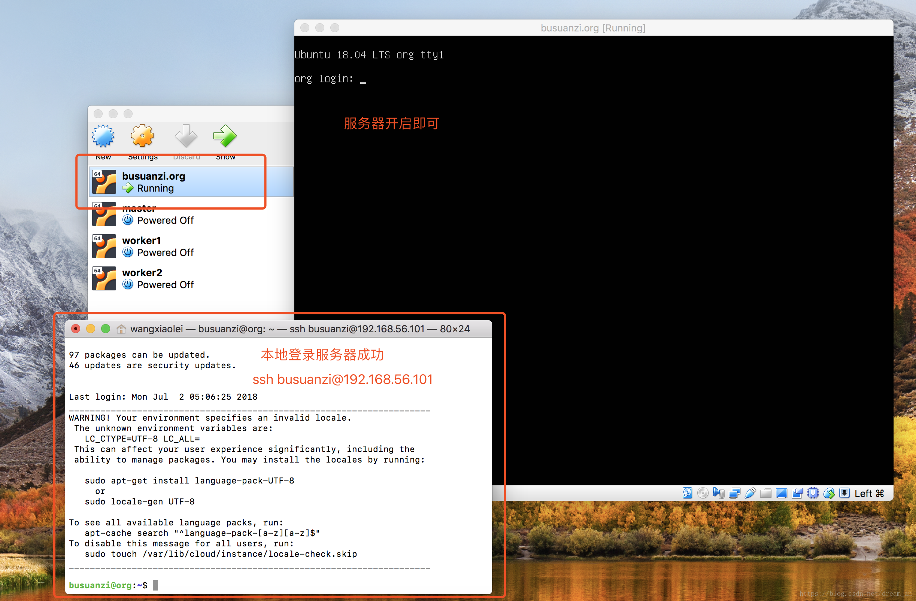This screenshot has height=601, width=916.
Task: Click the shared folders status icon
Action: tap(766, 493)
